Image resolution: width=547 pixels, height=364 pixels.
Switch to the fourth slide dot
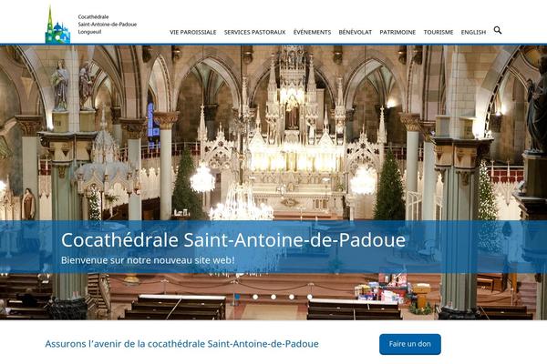point(292,297)
